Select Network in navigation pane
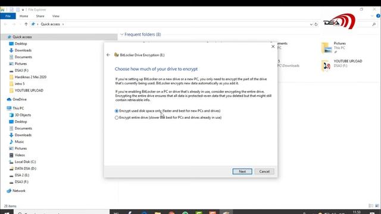Screen dimensions: 381x214 coord(18,191)
